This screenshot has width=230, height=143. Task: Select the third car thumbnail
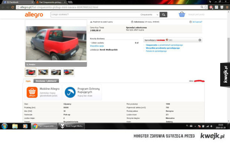[x=56, y=72]
